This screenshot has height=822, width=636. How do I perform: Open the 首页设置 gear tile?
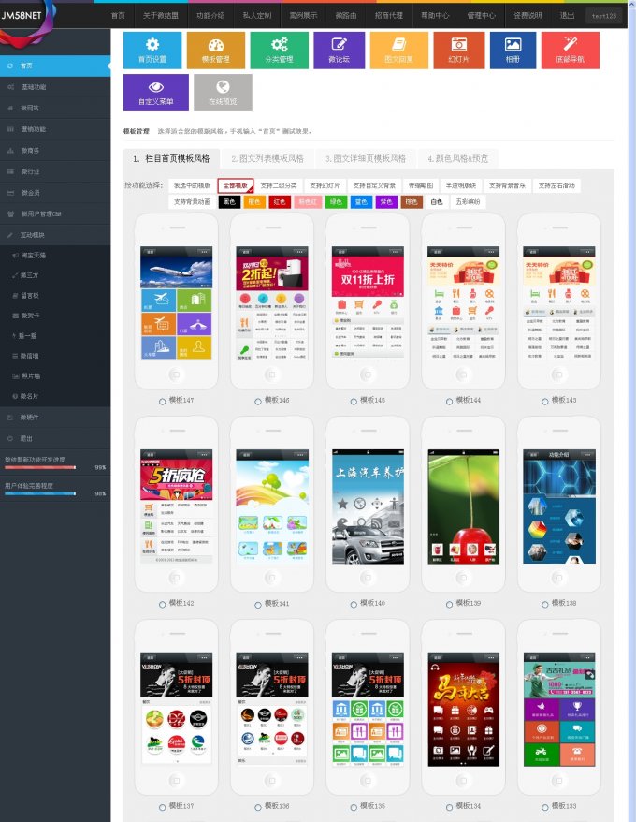[x=152, y=51]
